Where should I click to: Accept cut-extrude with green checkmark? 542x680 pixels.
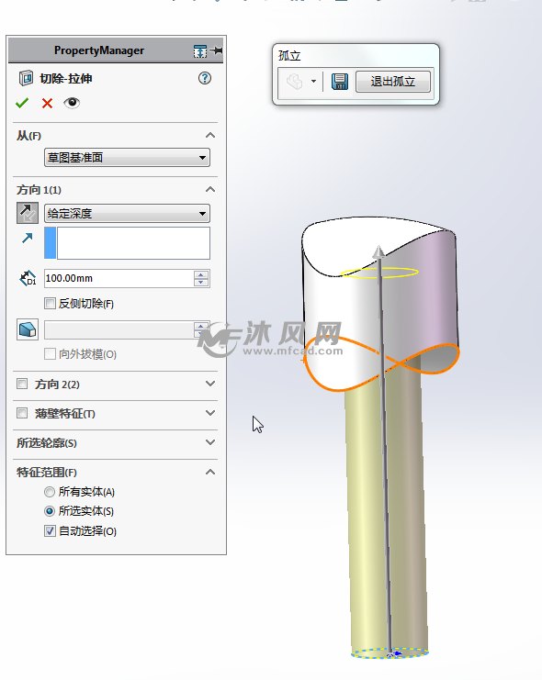22,103
